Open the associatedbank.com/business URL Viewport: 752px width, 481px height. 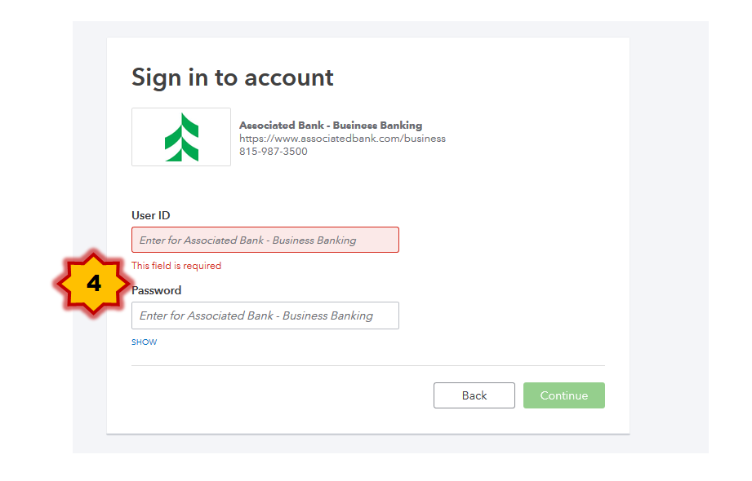[x=342, y=139]
